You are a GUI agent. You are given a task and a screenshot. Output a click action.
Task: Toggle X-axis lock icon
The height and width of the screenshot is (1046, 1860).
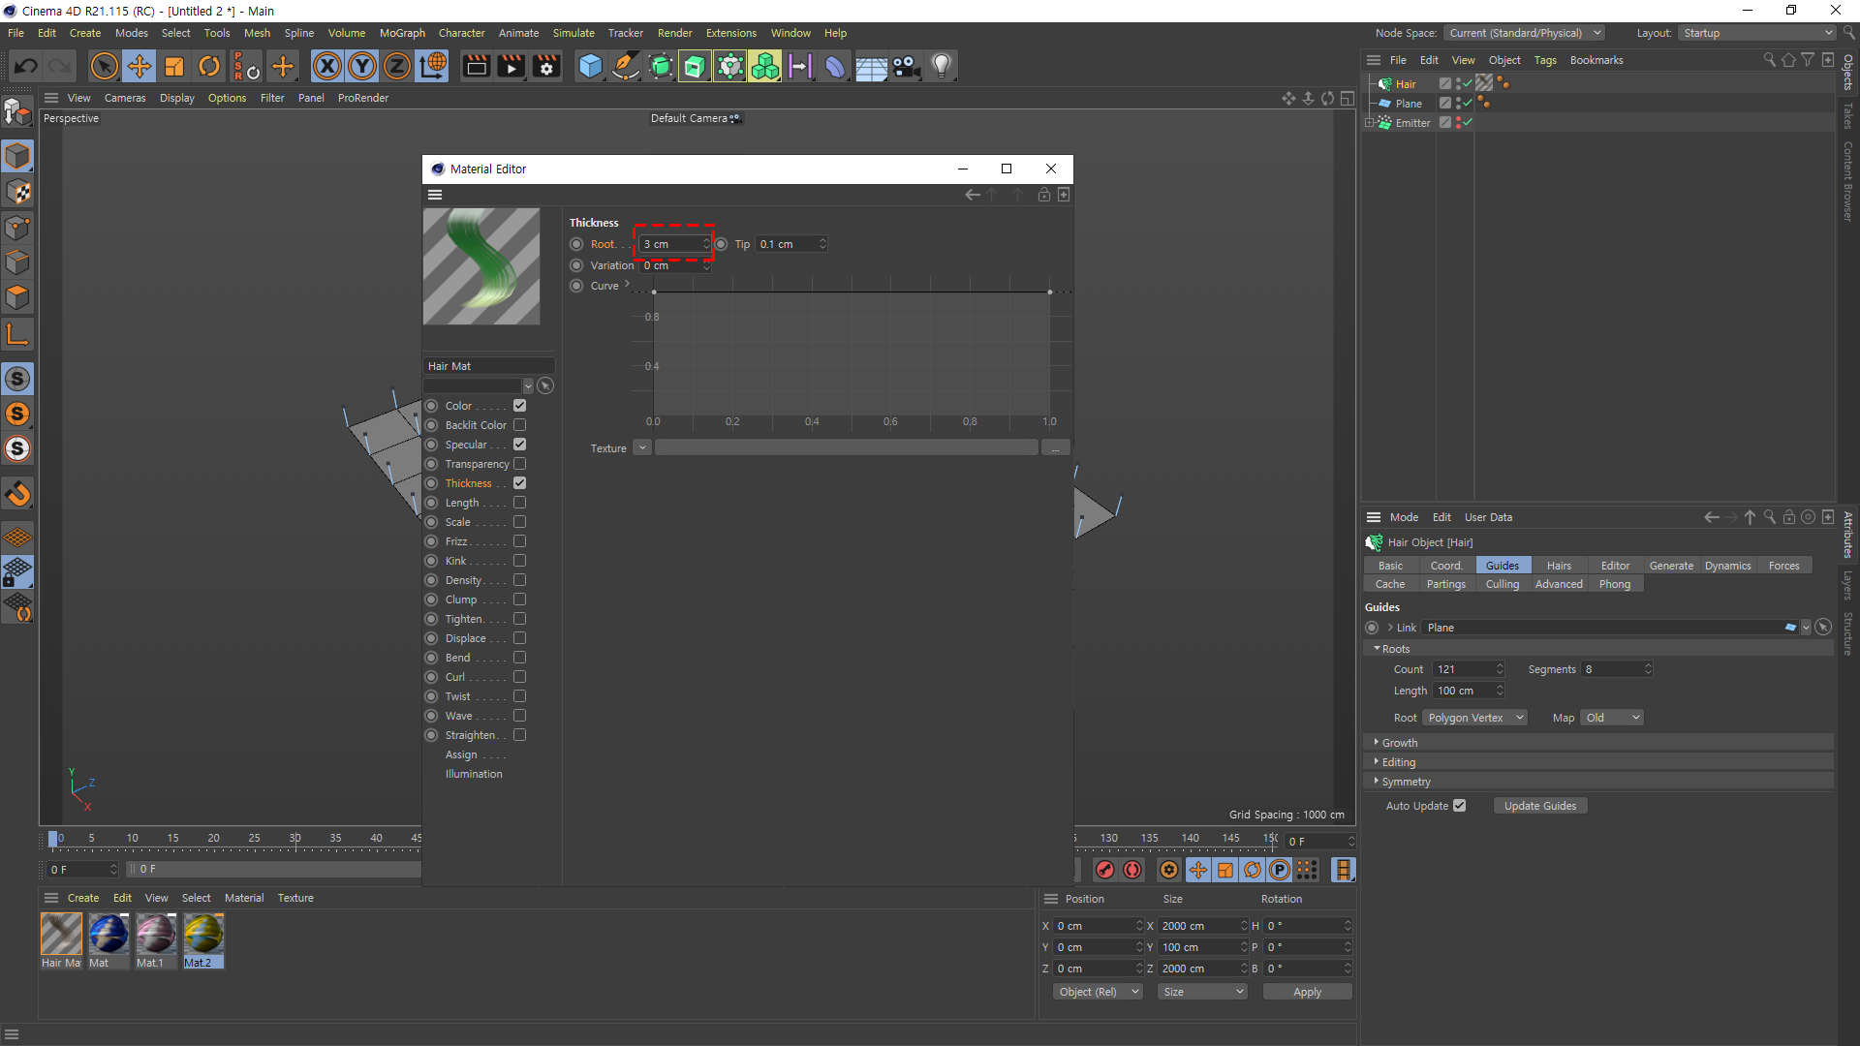click(x=327, y=66)
